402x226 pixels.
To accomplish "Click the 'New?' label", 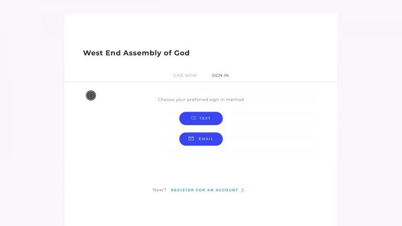I will pos(159,190).
